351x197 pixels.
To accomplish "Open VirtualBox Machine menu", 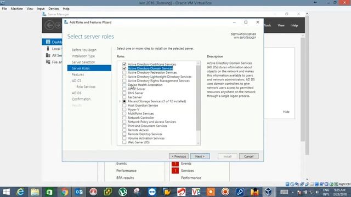I will coord(17,9).
